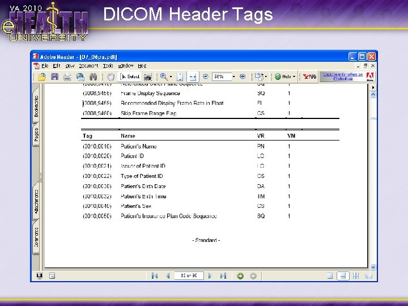Switch to Single Page layout
This screenshot has width=408, height=306.
330,276
